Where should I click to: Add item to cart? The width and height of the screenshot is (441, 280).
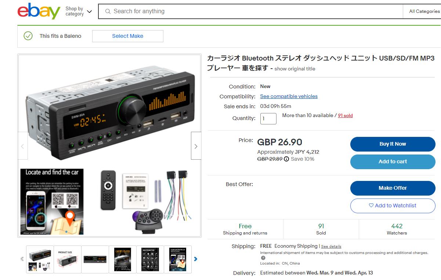(393, 162)
